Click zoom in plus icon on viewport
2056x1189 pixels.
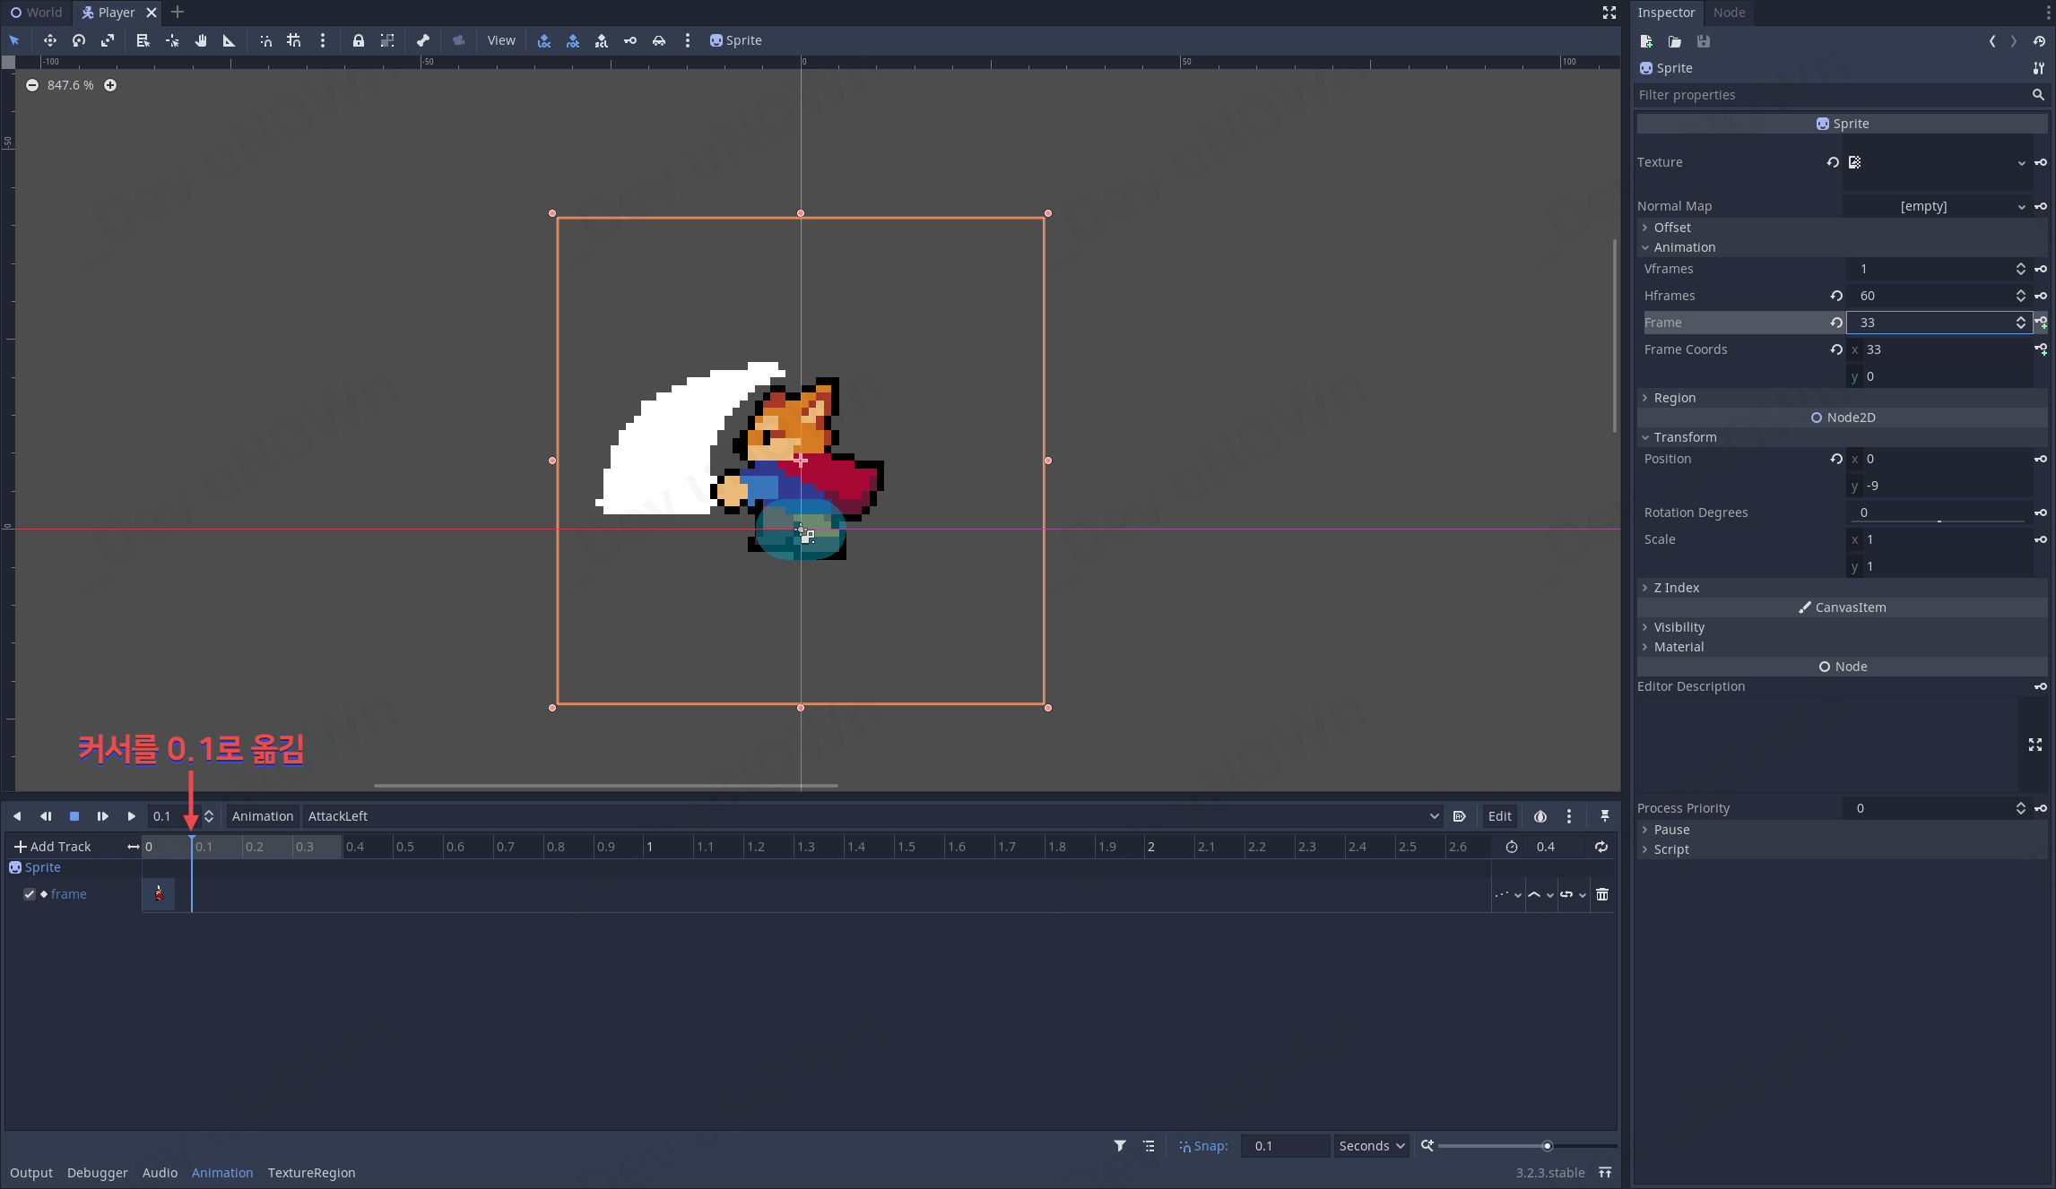pyautogui.click(x=110, y=85)
